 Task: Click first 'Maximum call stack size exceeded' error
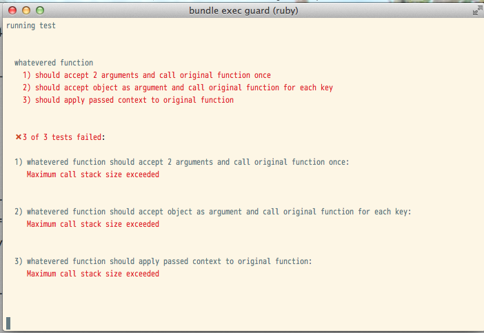tap(93, 174)
